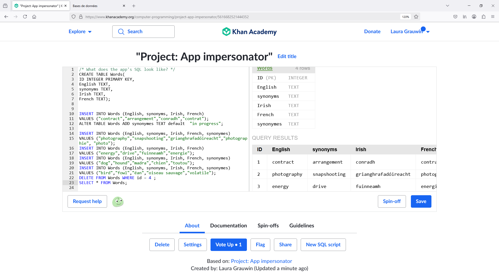Open the tracking-protection shield icon in the address bar
This screenshot has height=280, width=499.
(x=74, y=17)
